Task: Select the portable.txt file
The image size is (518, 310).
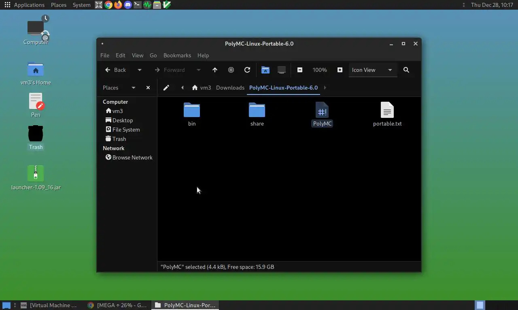Action: tap(387, 114)
